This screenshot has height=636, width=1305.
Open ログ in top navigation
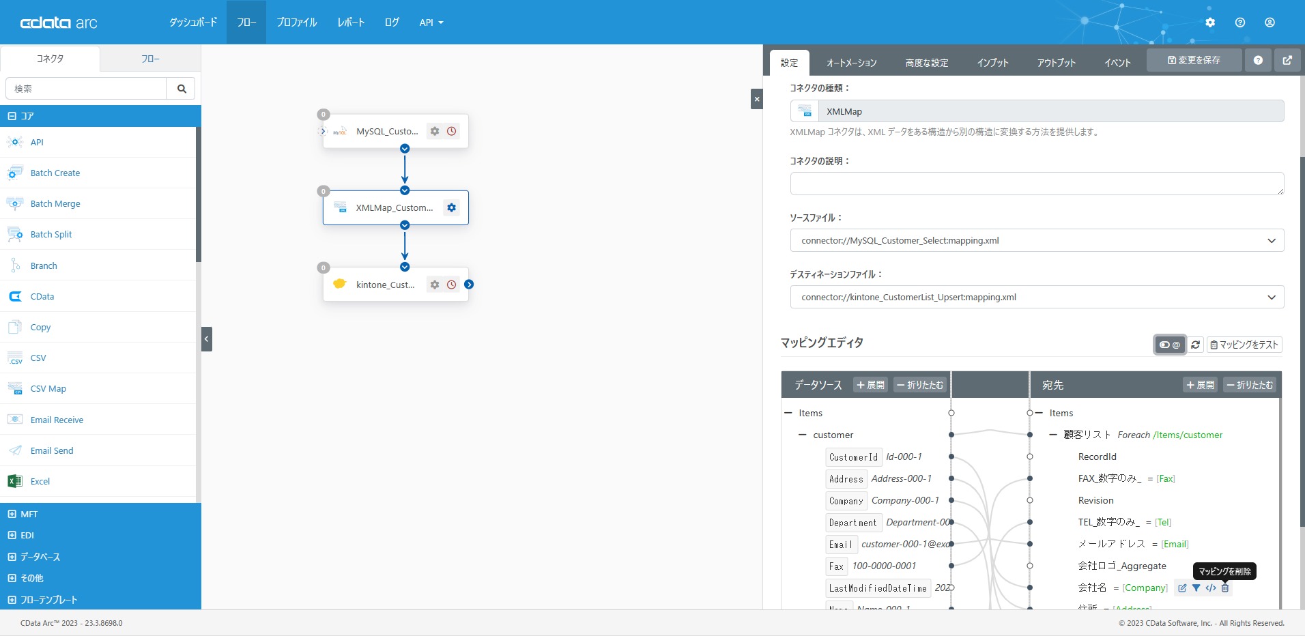coord(392,23)
